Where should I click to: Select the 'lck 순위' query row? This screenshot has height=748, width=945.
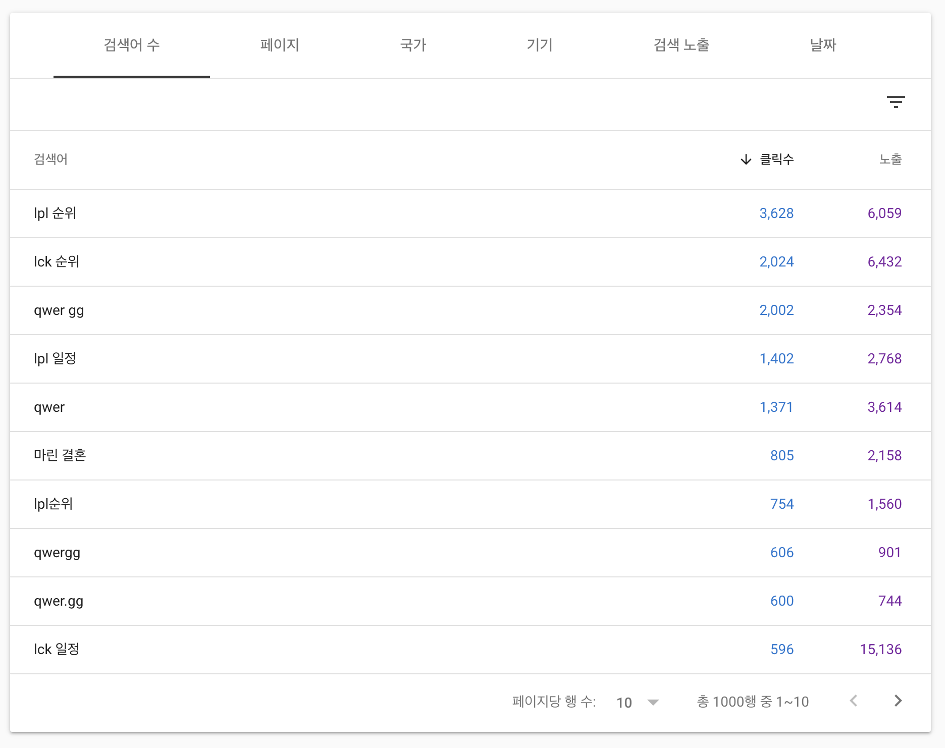[x=470, y=262]
